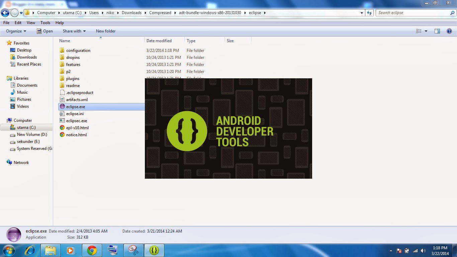
Task: Open the Share with dropdown
Action: tap(74, 31)
